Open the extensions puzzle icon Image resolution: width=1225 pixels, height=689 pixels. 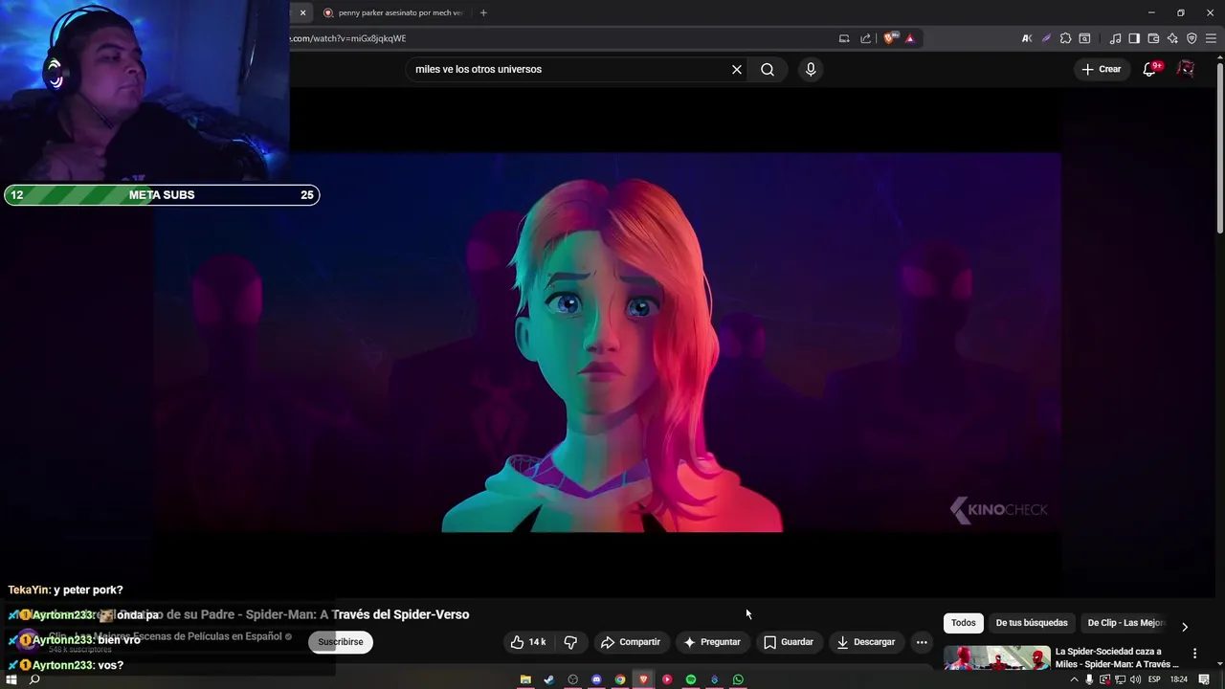click(1065, 38)
